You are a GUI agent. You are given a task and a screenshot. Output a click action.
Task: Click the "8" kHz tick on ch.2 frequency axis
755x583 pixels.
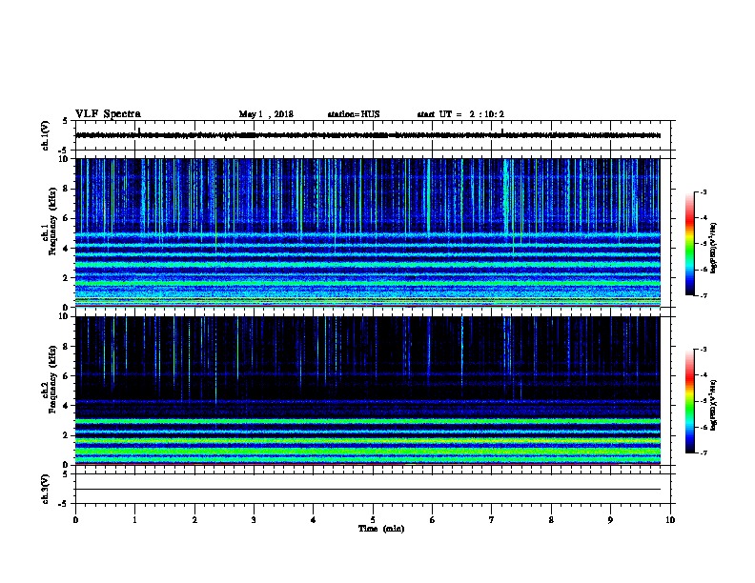pyautogui.click(x=66, y=347)
